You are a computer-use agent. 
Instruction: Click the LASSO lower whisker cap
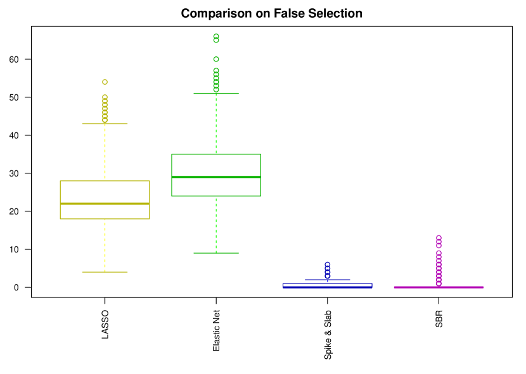(105, 272)
